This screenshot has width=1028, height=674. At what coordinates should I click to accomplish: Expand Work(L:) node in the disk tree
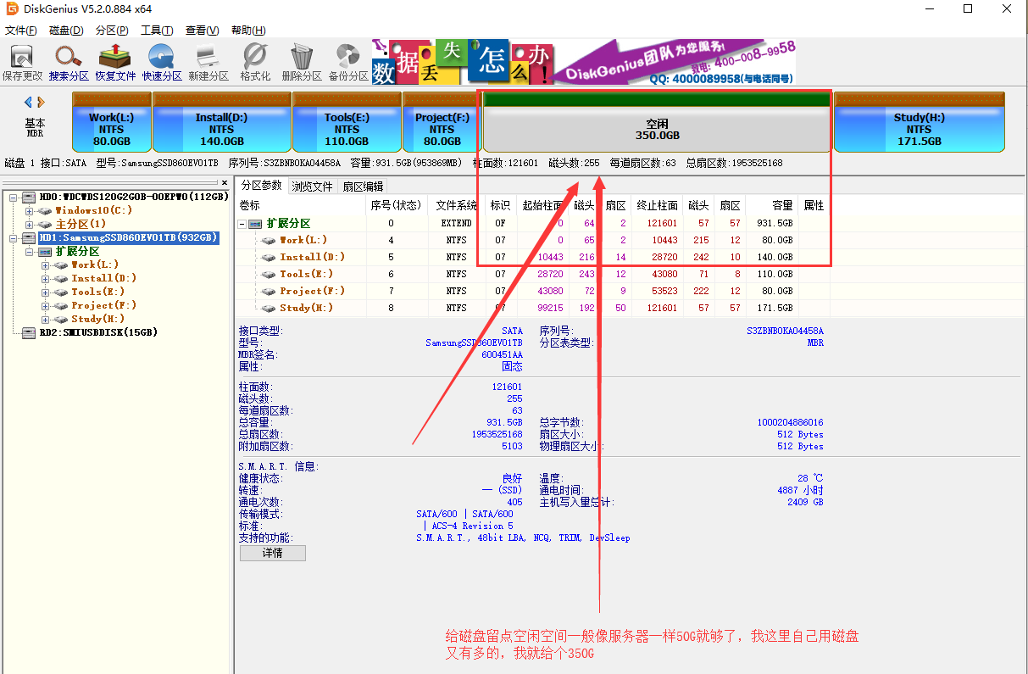pyautogui.click(x=45, y=265)
